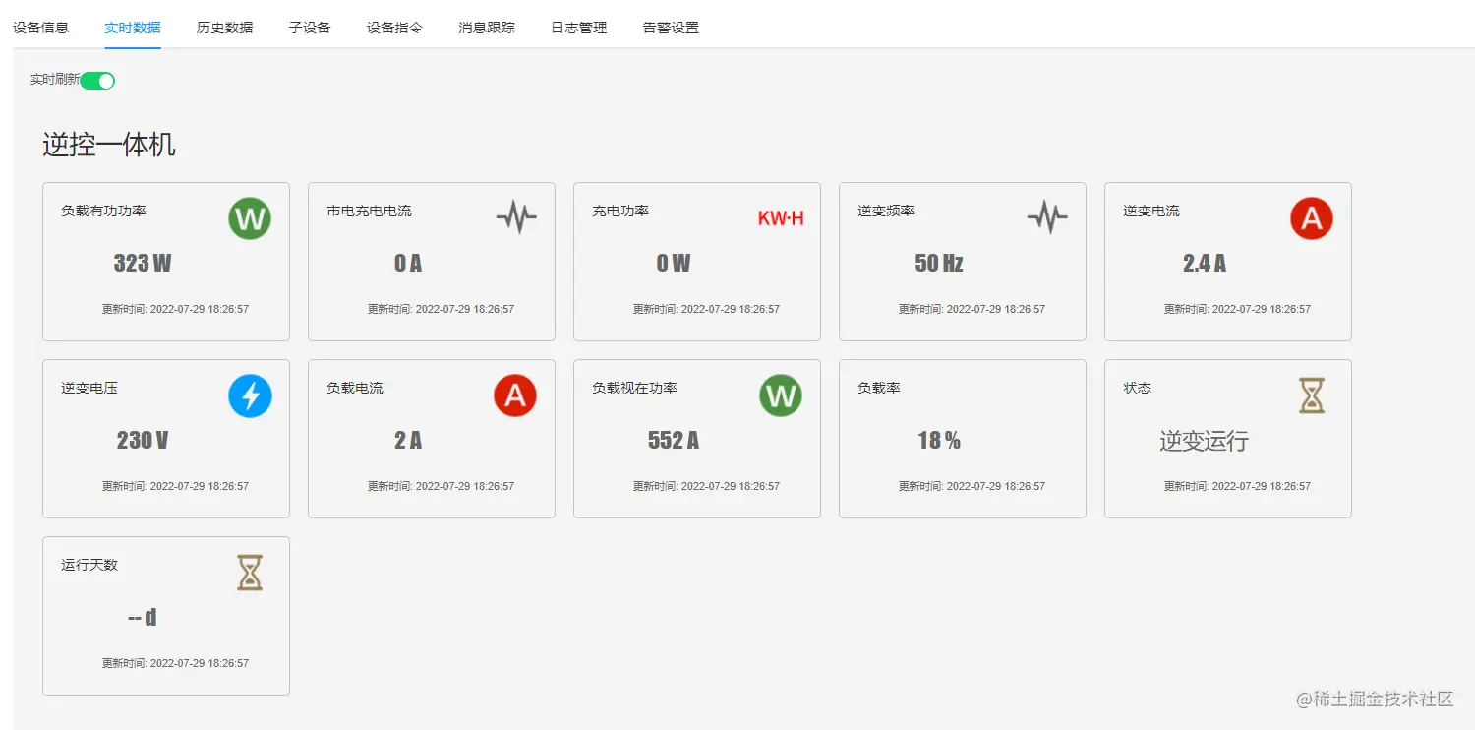Click the 50 Hz frequency value
Screen dimensions: 1475x730
[x=939, y=263]
